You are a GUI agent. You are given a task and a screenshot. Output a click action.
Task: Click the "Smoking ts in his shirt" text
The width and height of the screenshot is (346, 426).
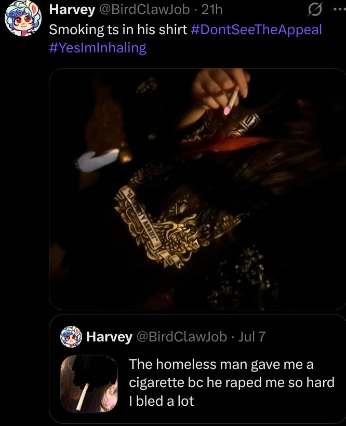tap(118, 30)
